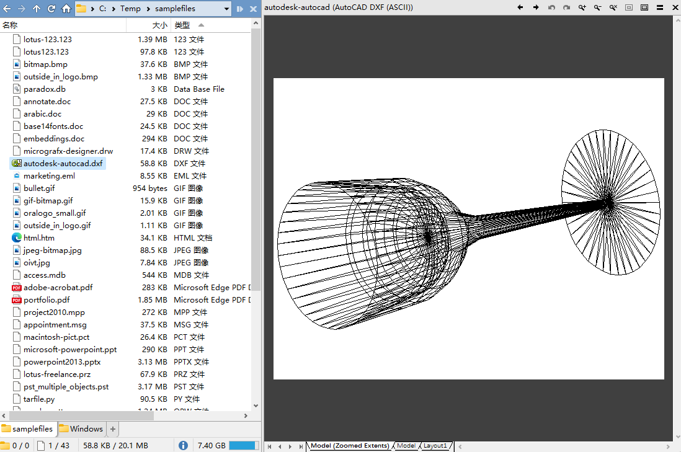681x452 pixels.
Task: Go to the home folder icon
Action: click(66, 9)
